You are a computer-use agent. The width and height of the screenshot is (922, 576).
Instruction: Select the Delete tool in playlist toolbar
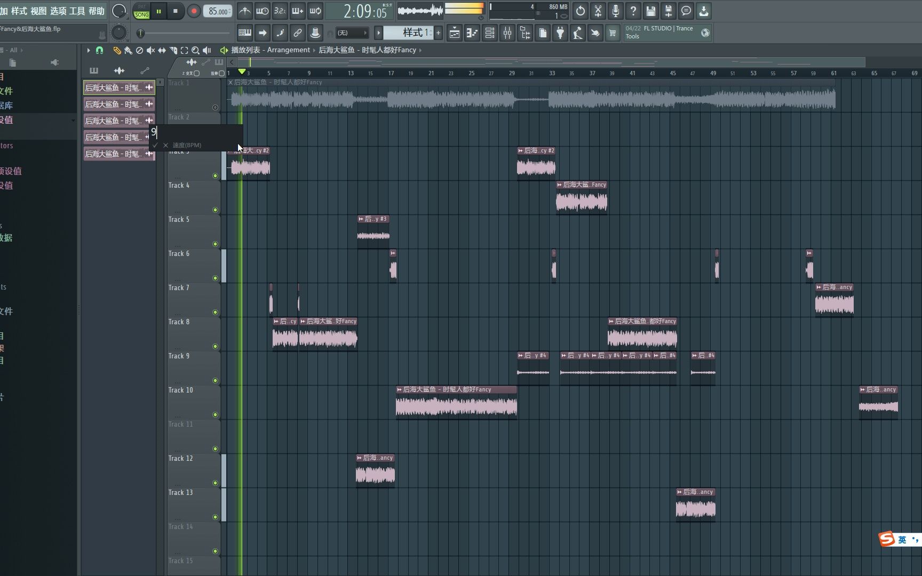coord(139,50)
